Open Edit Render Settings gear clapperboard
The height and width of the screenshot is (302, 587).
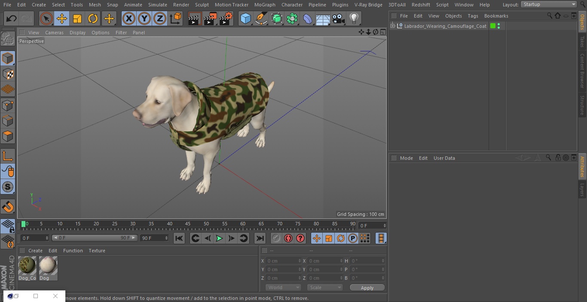pyautogui.click(x=226, y=18)
